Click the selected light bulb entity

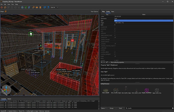[31, 34]
